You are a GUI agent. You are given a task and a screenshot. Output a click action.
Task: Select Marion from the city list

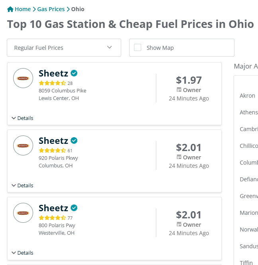[248, 213]
